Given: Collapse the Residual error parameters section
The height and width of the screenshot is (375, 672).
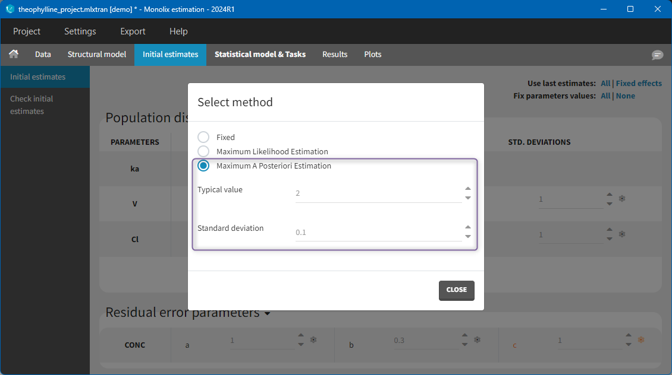Looking at the screenshot, I should (267, 313).
